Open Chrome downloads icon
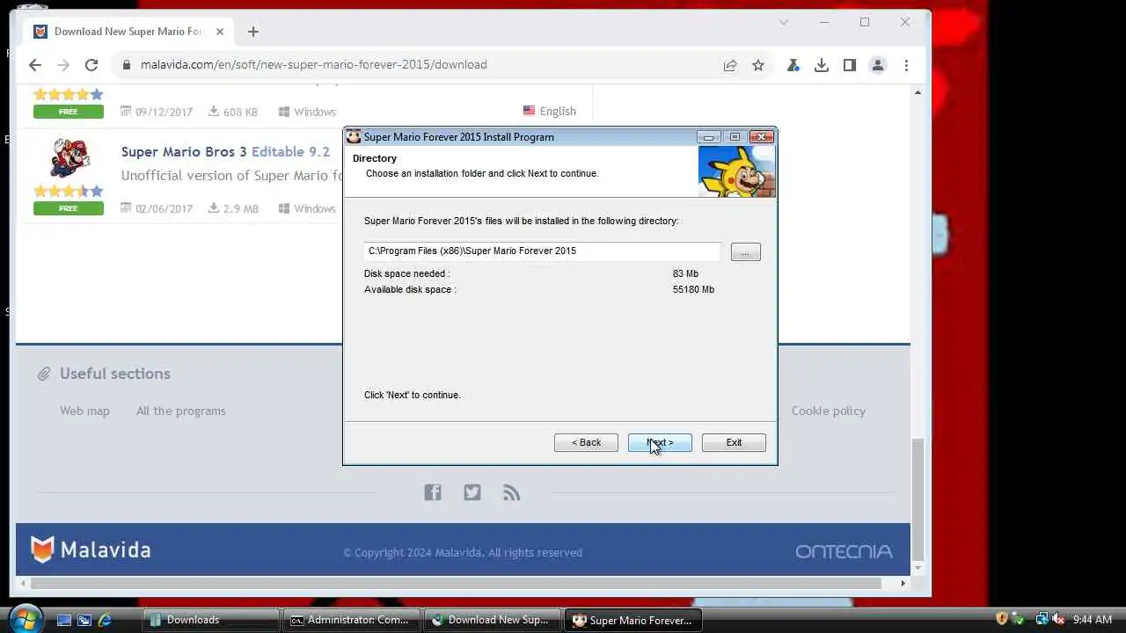The width and height of the screenshot is (1126, 633). coord(822,65)
